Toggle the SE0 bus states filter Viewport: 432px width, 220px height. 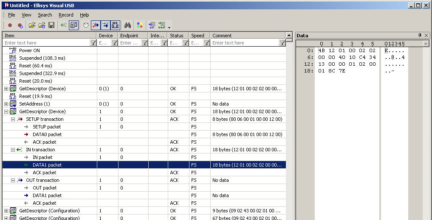(116, 25)
